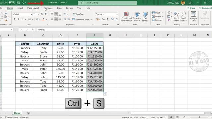Image resolution: width=212 pixels, height=119 pixels.
Task: Toggle Bold formatting
Action: point(15,19)
